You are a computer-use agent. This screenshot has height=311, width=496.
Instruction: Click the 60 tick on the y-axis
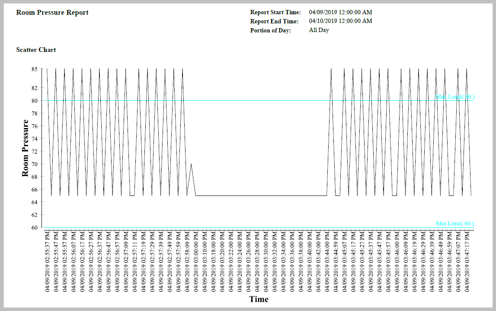(34, 228)
